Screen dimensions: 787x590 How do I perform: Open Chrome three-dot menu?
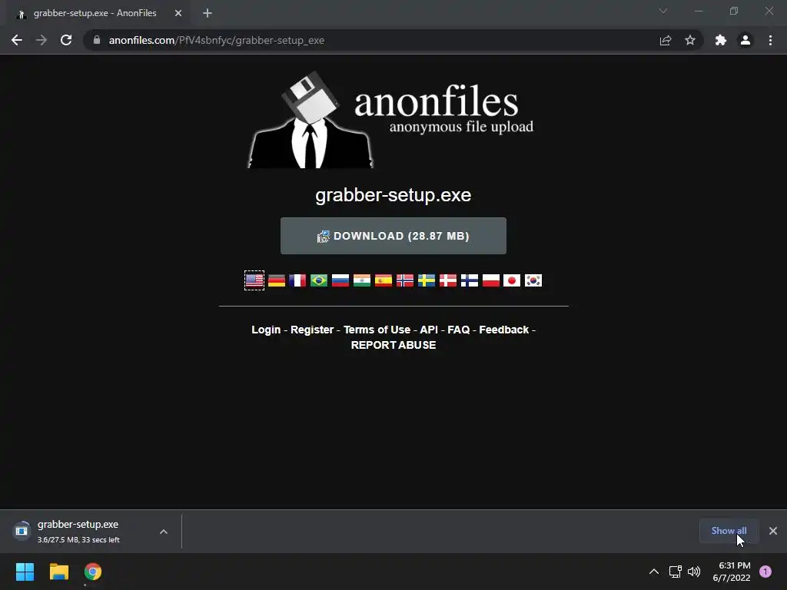click(x=770, y=40)
